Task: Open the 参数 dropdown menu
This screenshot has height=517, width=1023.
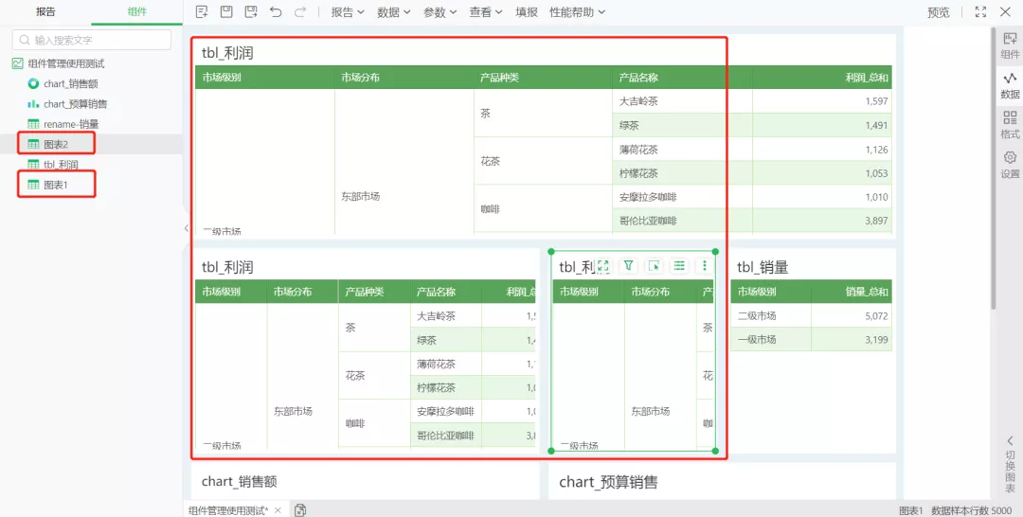Action: (x=440, y=11)
